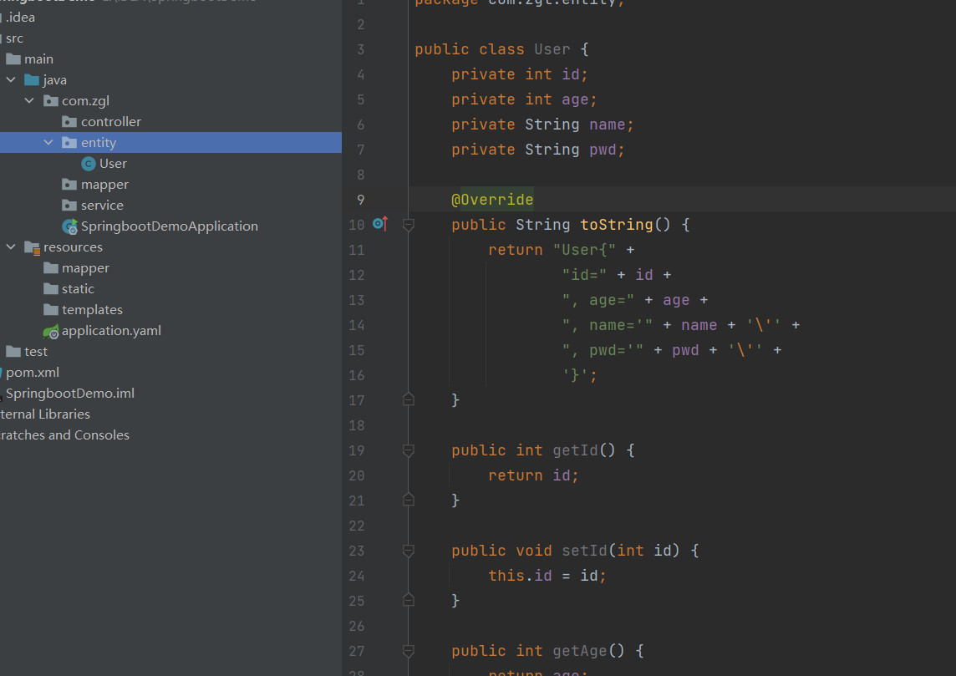Screen dimensions: 956x676
Task: Select pom.xml in the project tree
Action: click(33, 373)
